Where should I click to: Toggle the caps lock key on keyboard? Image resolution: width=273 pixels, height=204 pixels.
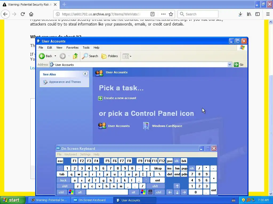(63, 180)
